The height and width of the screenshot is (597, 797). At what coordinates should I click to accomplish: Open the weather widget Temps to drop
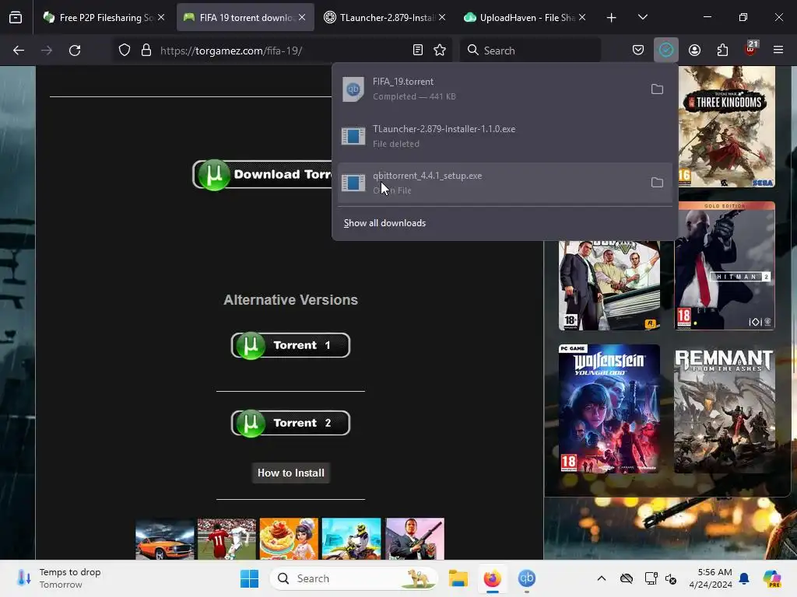coord(60,578)
